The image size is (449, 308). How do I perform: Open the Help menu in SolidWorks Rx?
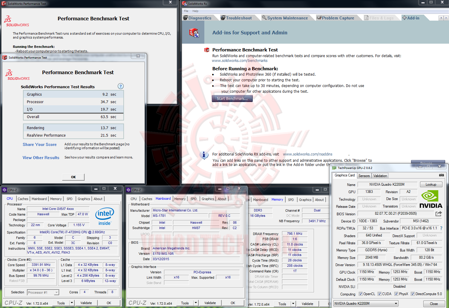click(x=195, y=11)
